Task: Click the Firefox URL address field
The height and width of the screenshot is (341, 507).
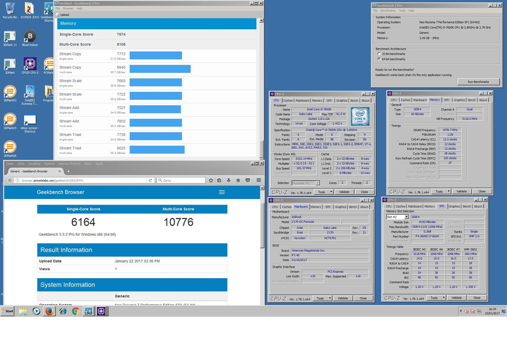Action: [x=84, y=180]
